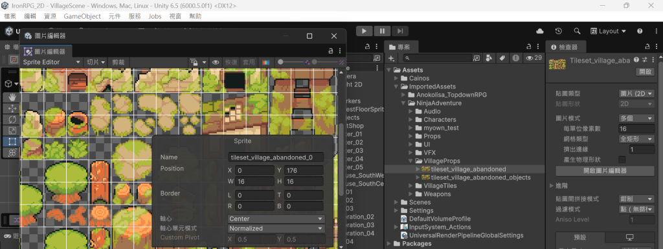
Task: Click the Position Y field showing 176
Action: (304, 170)
